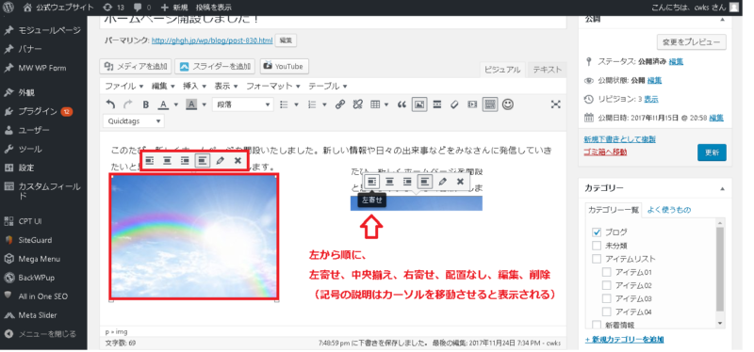
Task: Open the emoticons smiley picker
Action: pyautogui.click(x=508, y=104)
